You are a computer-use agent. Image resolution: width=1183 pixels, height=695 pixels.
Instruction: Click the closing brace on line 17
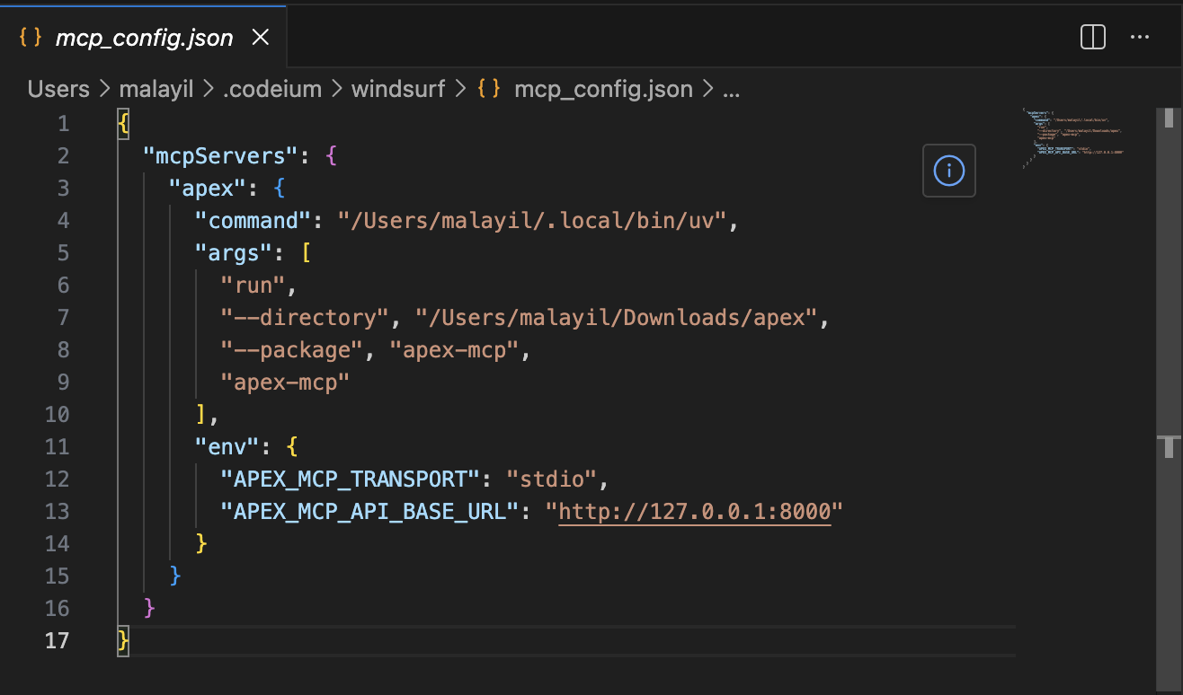[124, 640]
